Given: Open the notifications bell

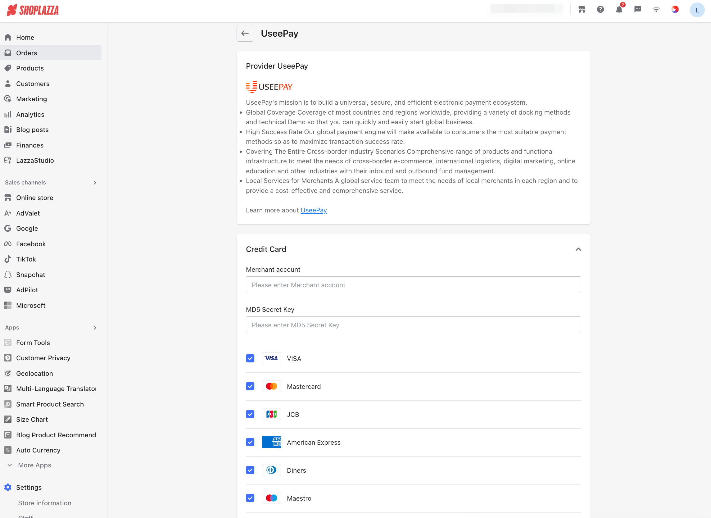Looking at the screenshot, I should click(x=619, y=9).
